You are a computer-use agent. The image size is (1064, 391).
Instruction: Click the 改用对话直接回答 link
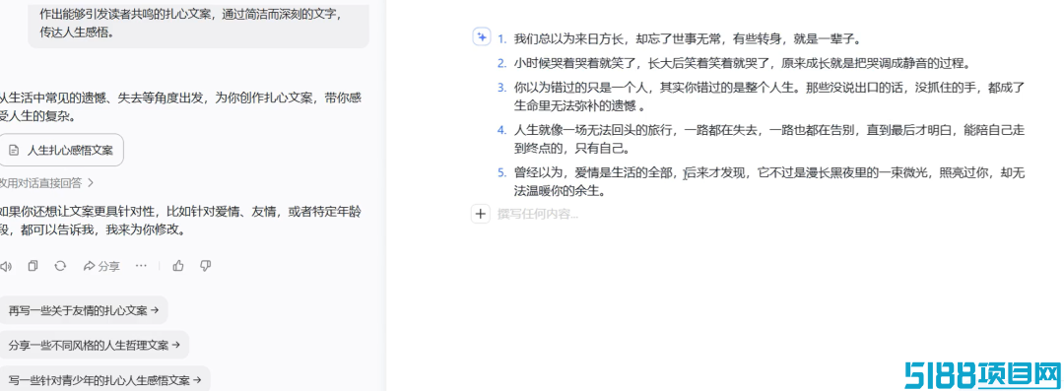tap(46, 182)
